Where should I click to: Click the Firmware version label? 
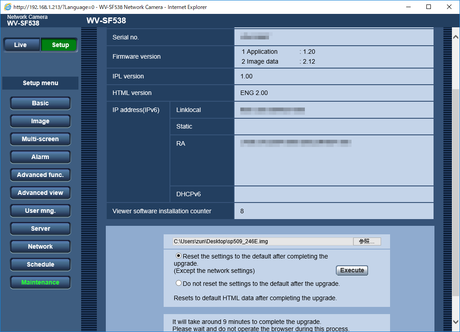click(136, 56)
